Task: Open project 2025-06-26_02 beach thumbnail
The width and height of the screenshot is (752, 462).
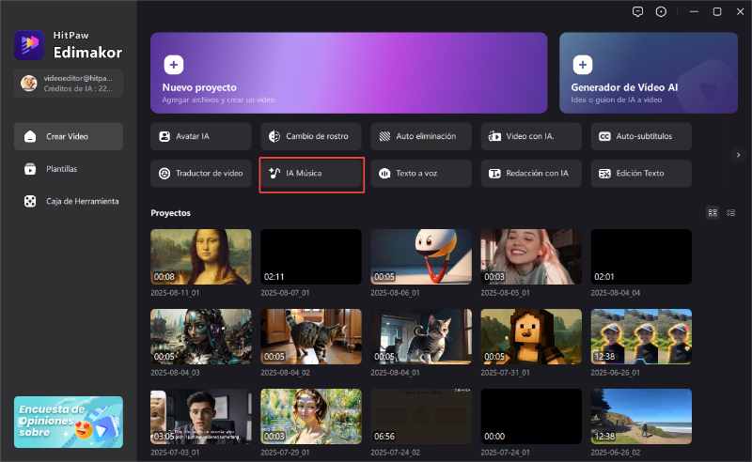Action: click(641, 417)
